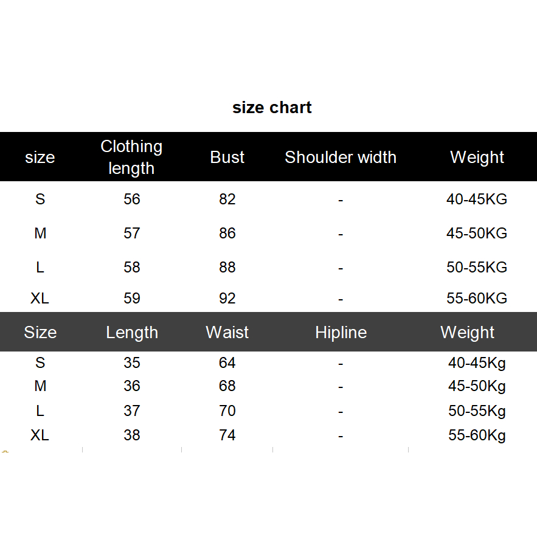Select the '40-45KG' weight cell
This screenshot has width=537, height=537.
pos(477,199)
